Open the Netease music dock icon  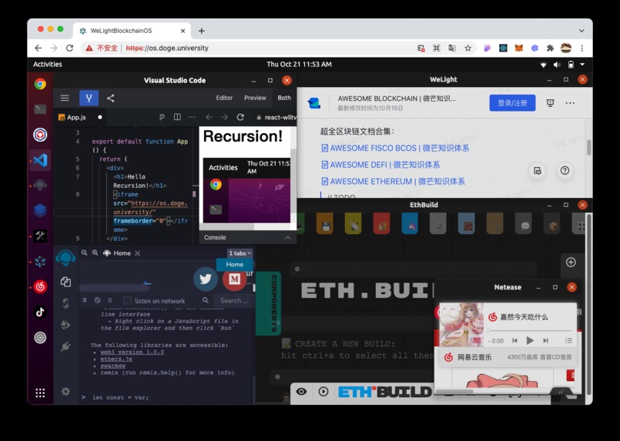click(x=40, y=287)
